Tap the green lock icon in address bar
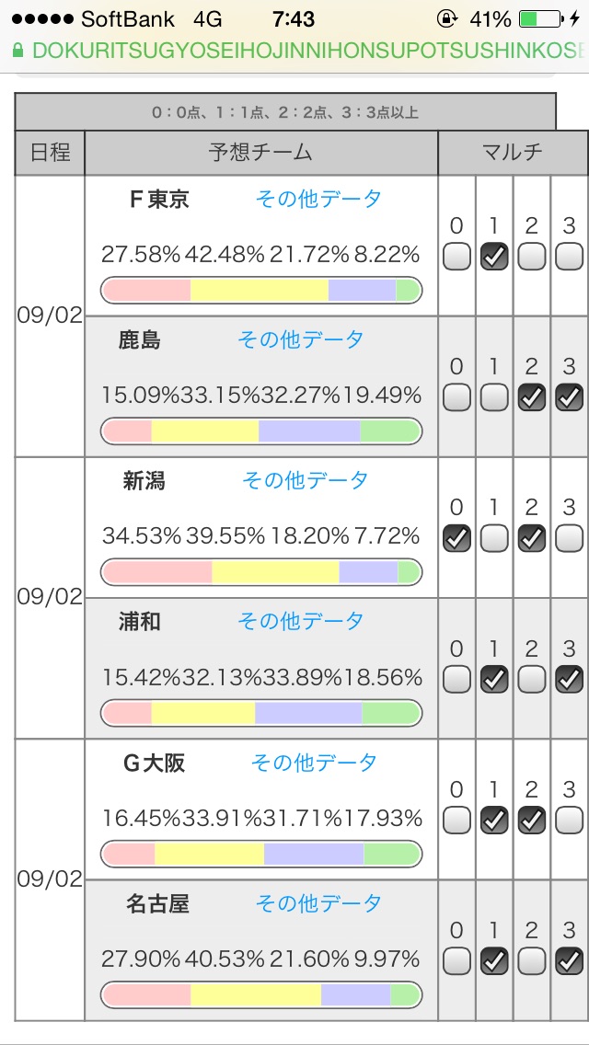The width and height of the screenshot is (589, 1045). point(17,51)
